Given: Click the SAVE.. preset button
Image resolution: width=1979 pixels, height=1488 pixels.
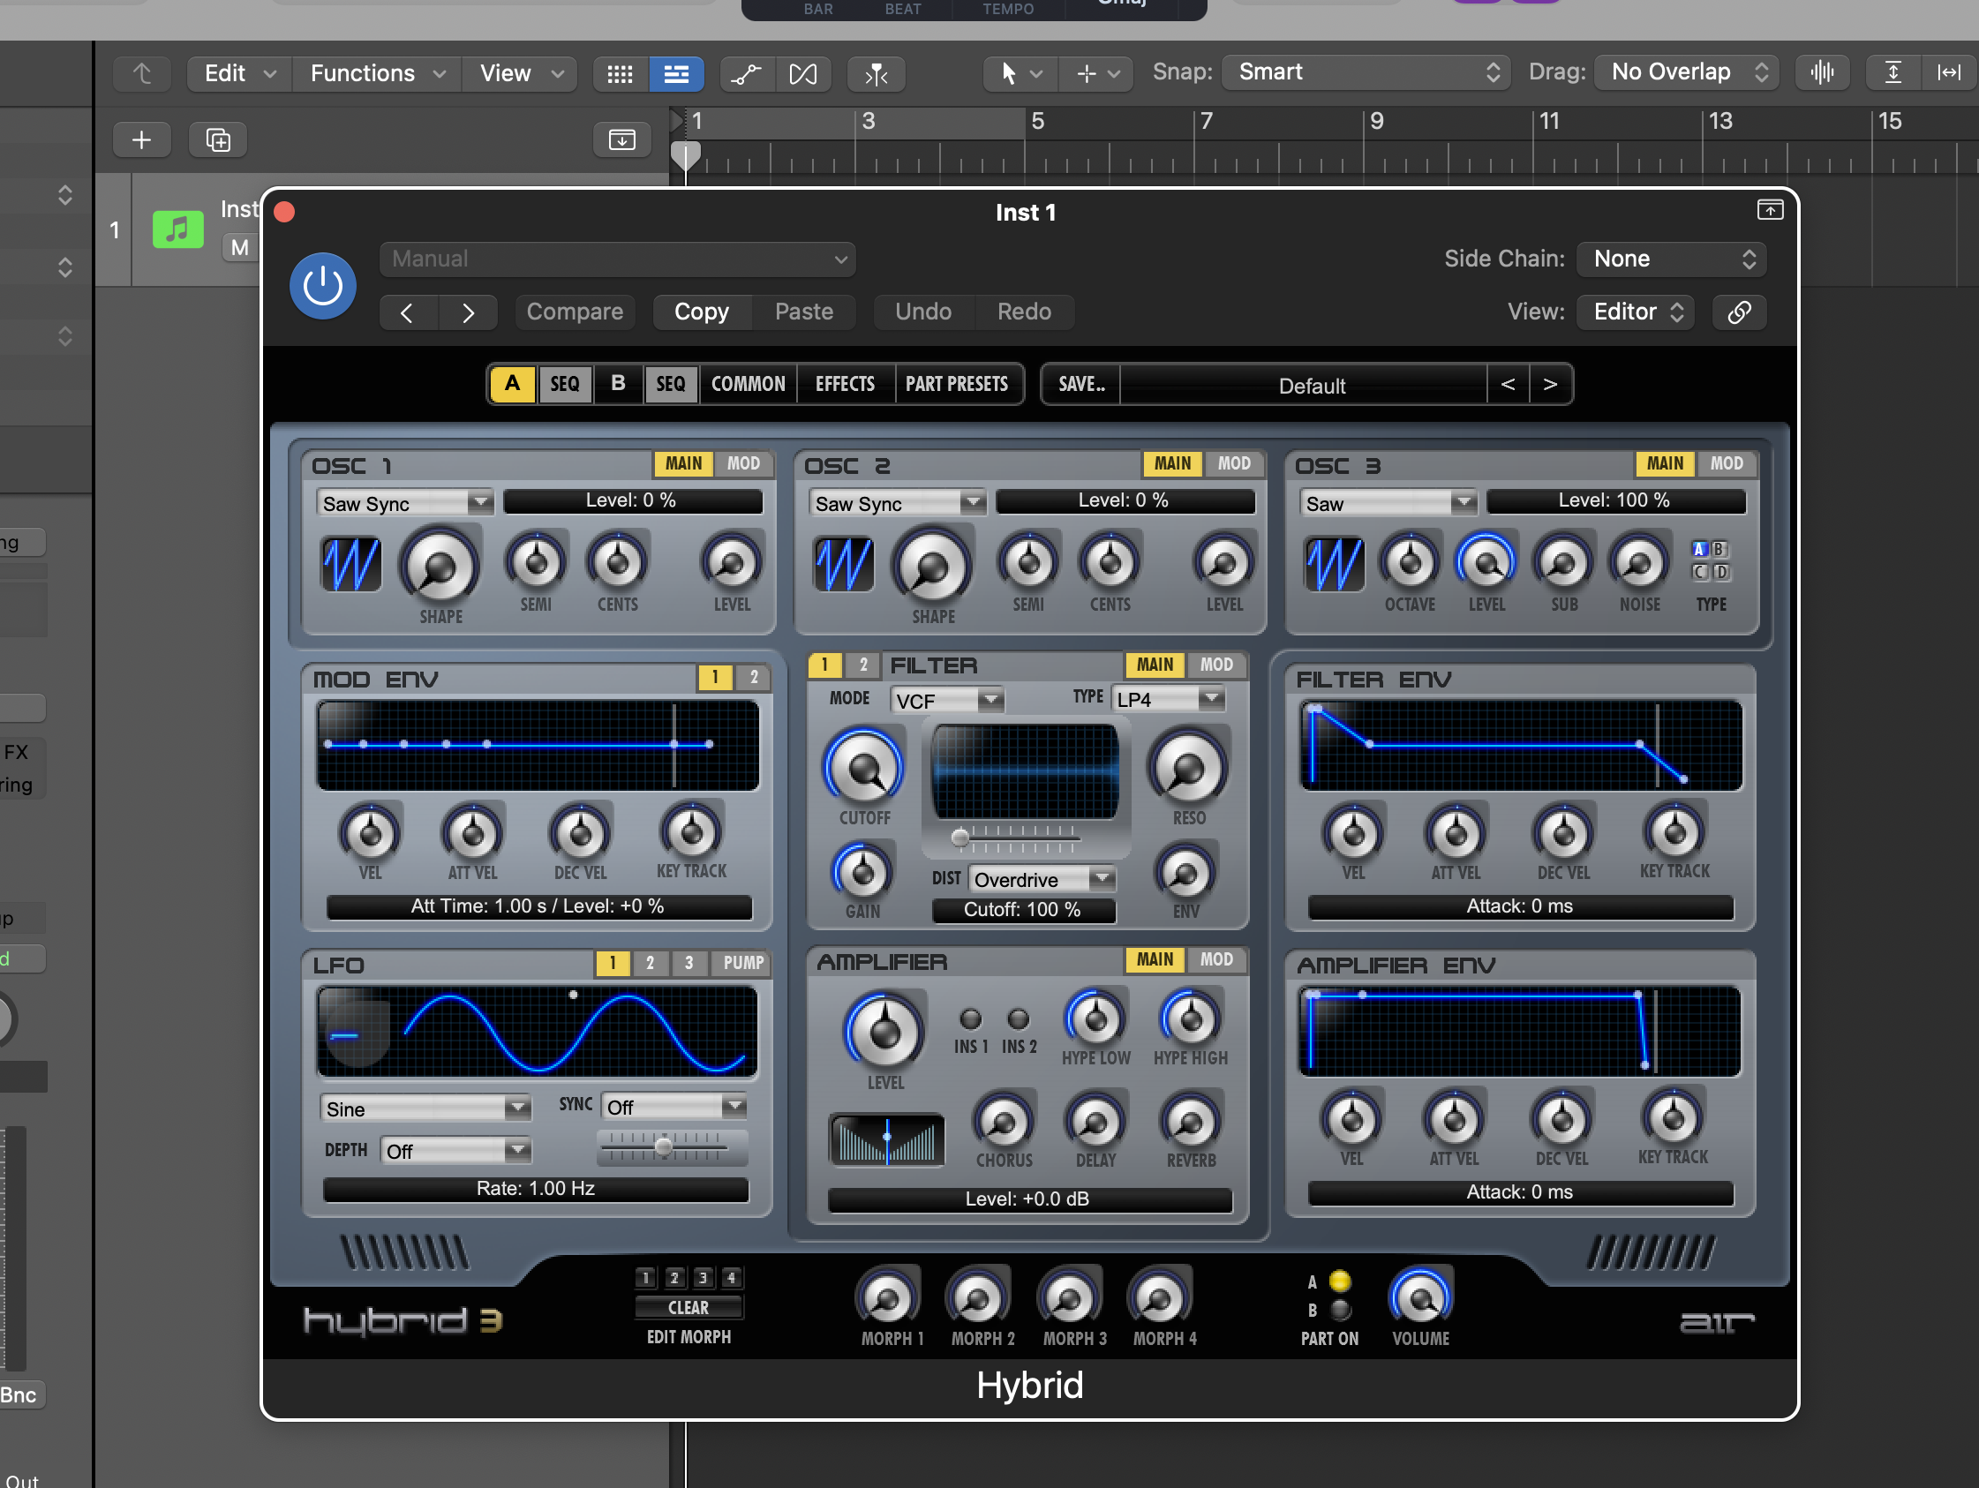Looking at the screenshot, I should (1080, 384).
